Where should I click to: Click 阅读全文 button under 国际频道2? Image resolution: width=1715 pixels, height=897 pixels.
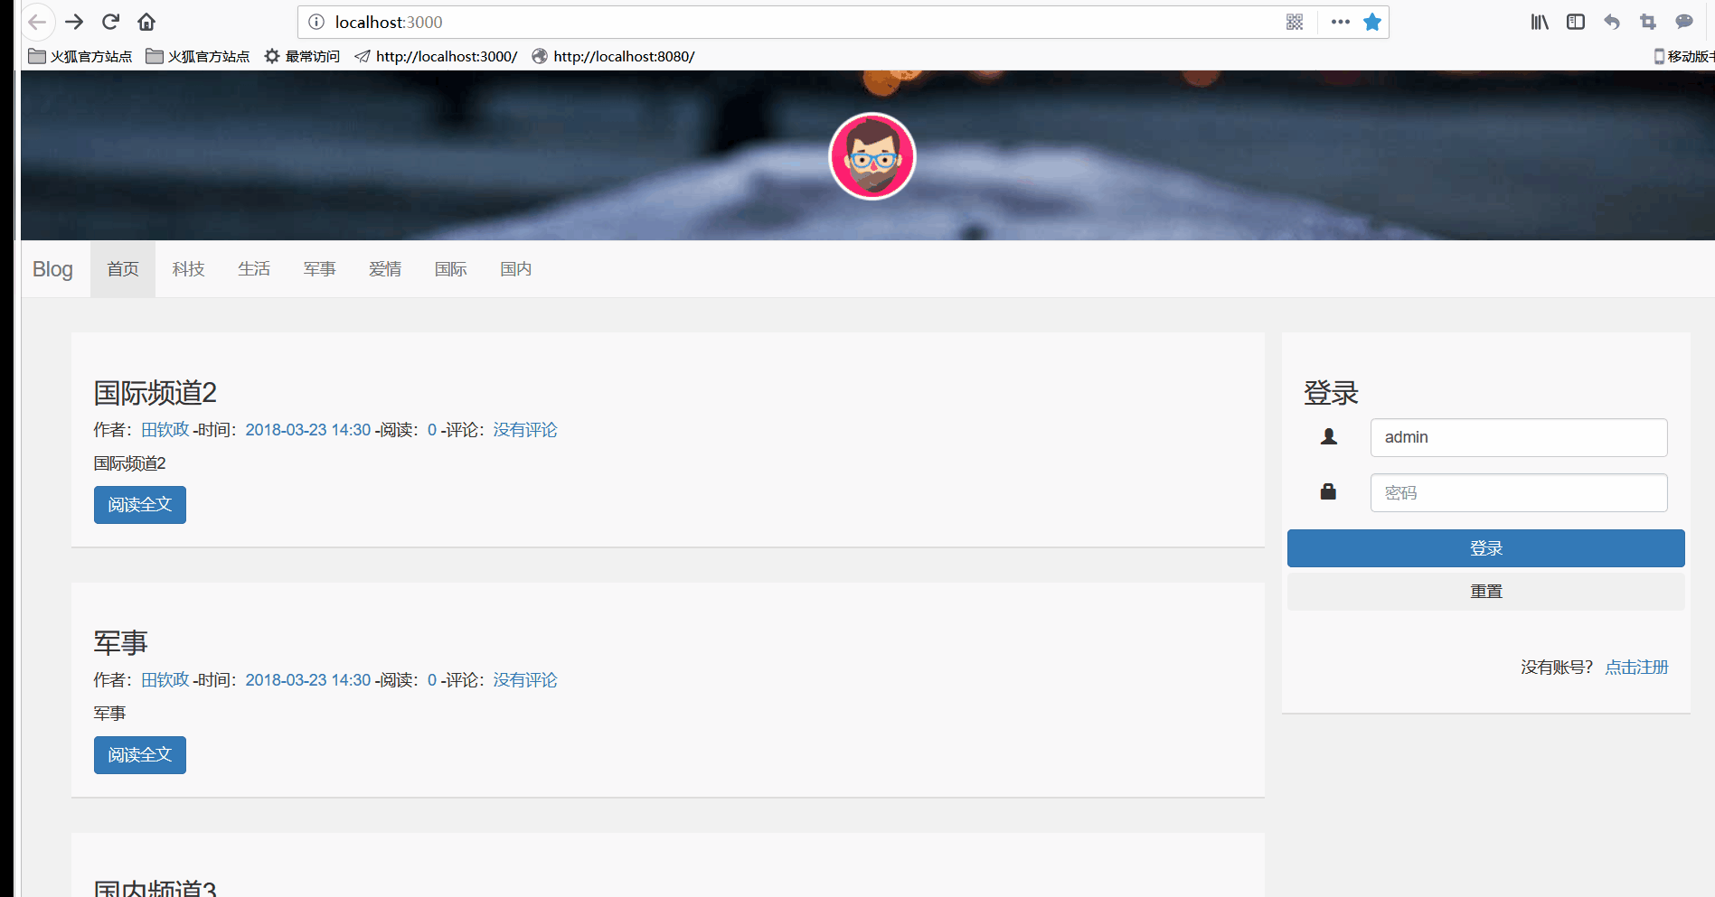click(x=140, y=505)
